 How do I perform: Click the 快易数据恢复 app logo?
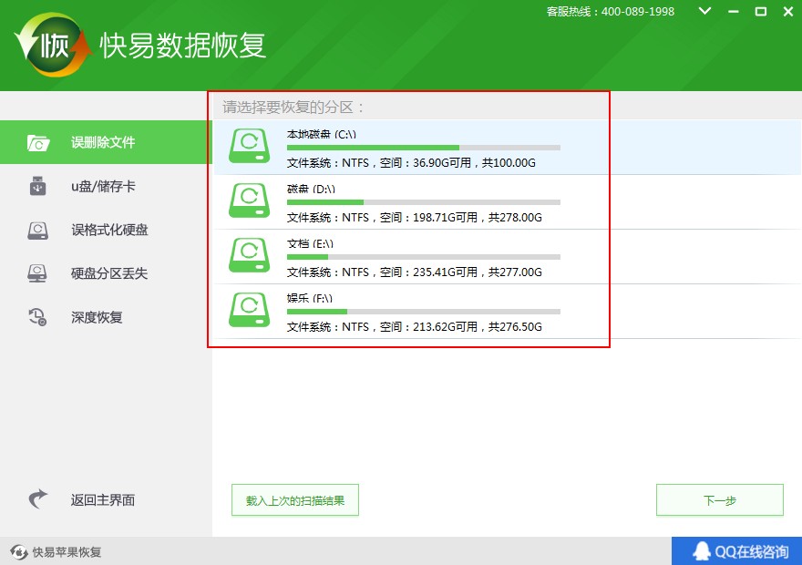coord(53,46)
